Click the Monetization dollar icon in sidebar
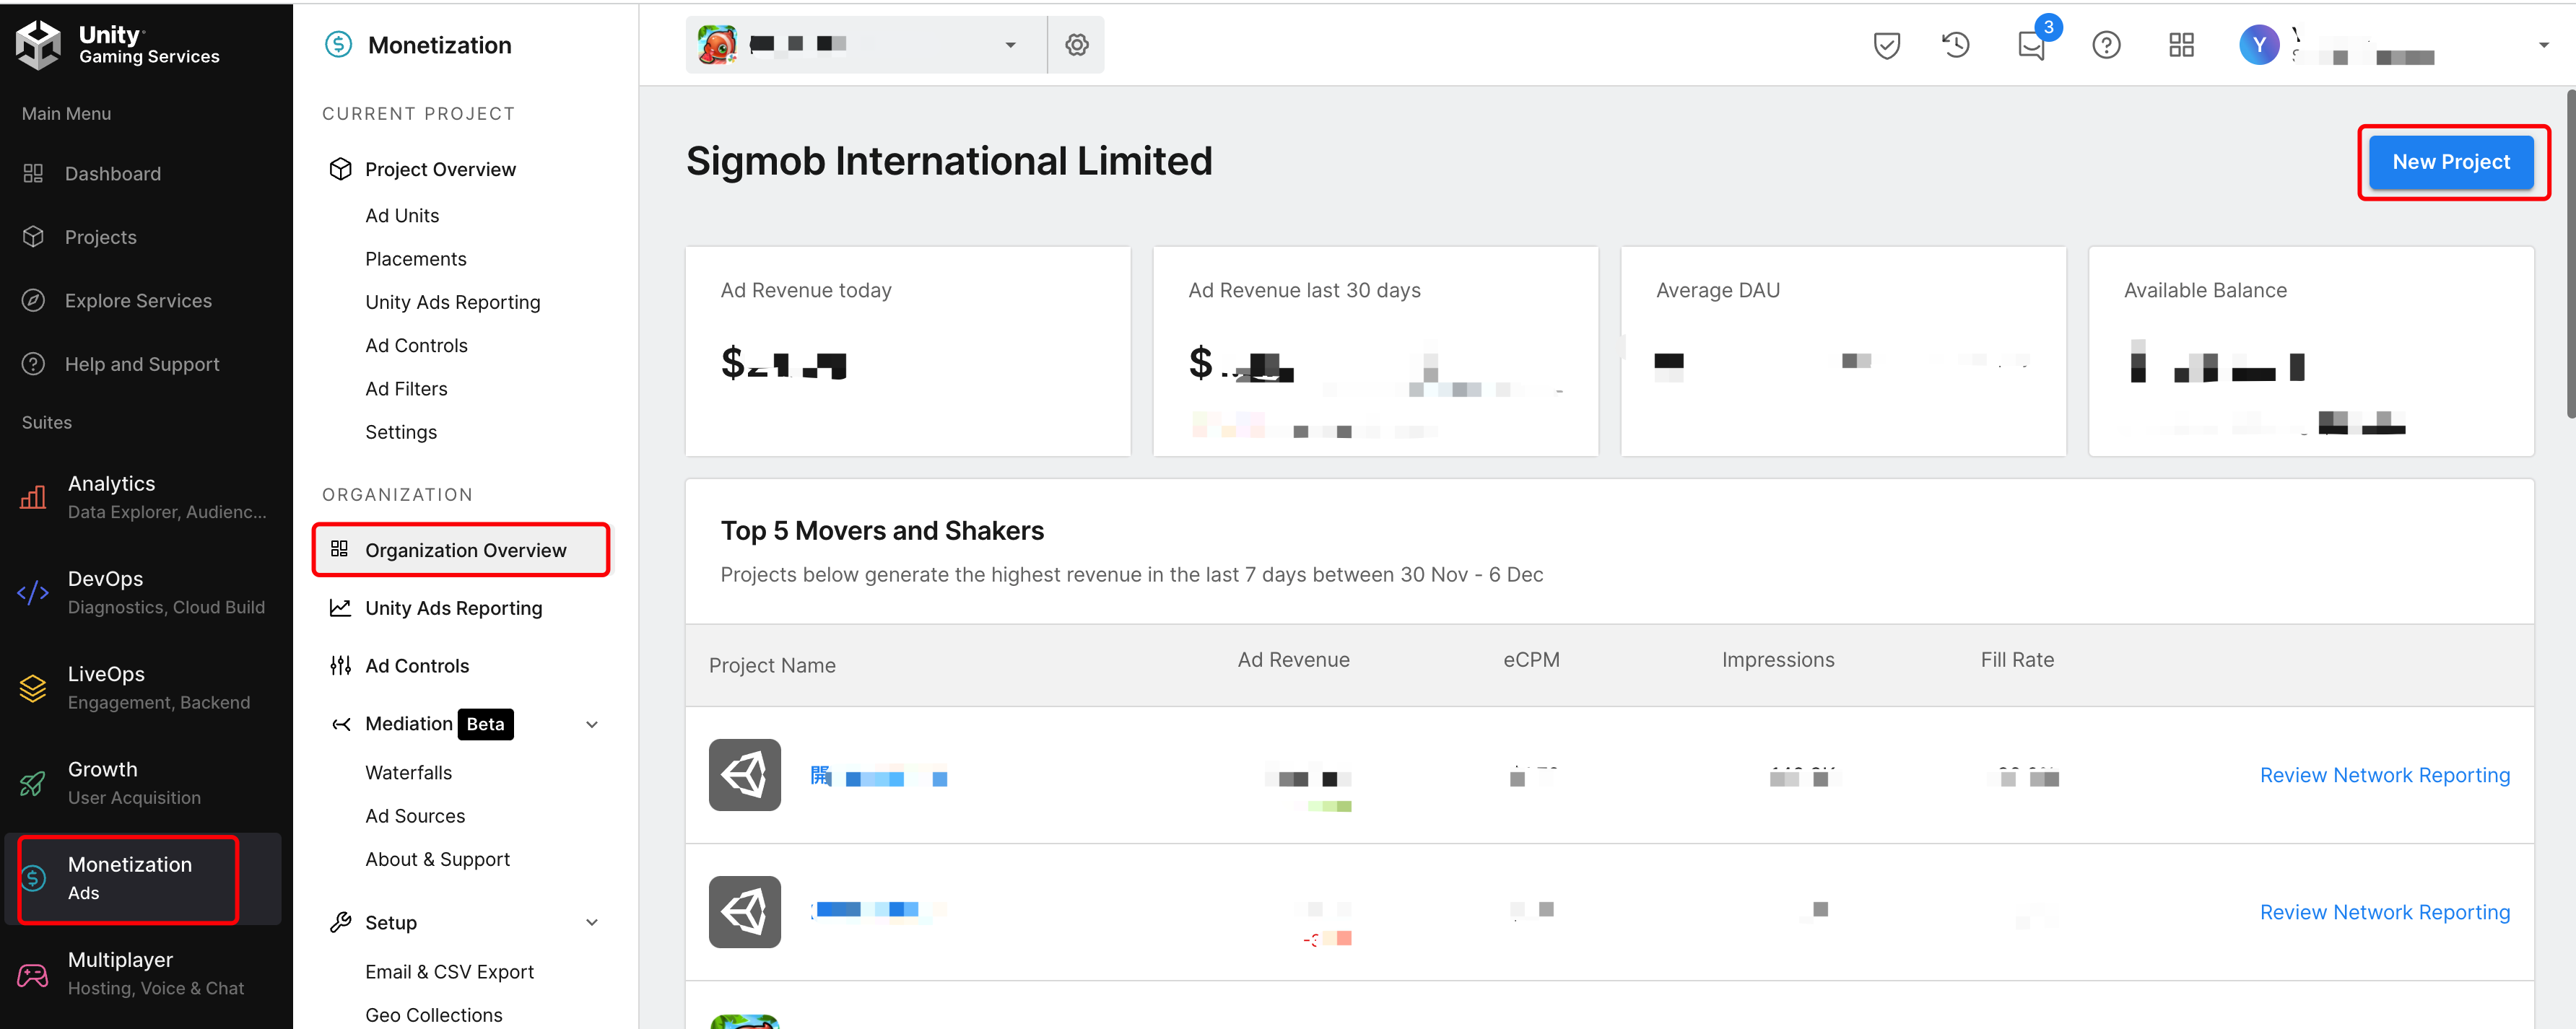The image size is (2576, 1029). pyautogui.click(x=33, y=878)
